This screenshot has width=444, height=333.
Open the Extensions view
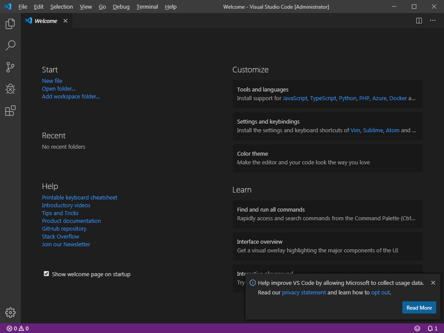[10, 111]
